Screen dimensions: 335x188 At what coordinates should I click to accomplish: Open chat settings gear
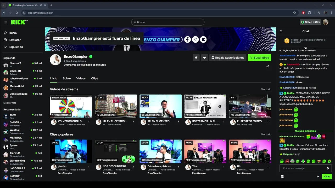[x=318, y=177]
